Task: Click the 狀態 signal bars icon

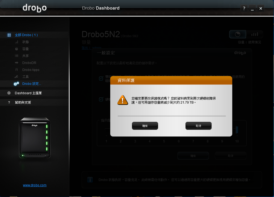Action: [17, 42]
